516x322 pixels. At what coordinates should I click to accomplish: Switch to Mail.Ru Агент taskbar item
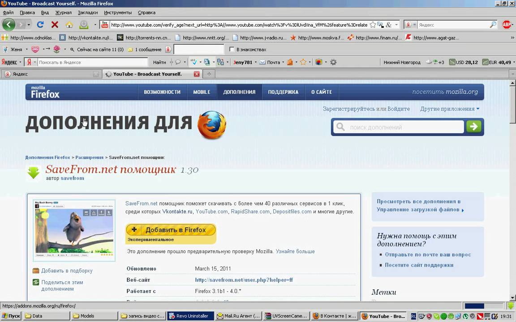click(x=239, y=316)
